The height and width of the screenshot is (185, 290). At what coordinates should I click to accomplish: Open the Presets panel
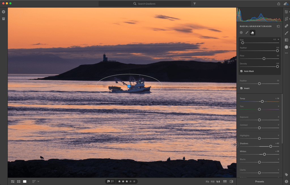pos(260,181)
